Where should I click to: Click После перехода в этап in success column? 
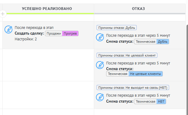pyautogui.click(x=34, y=28)
